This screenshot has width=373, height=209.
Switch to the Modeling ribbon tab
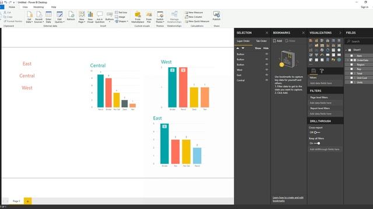click(38, 7)
